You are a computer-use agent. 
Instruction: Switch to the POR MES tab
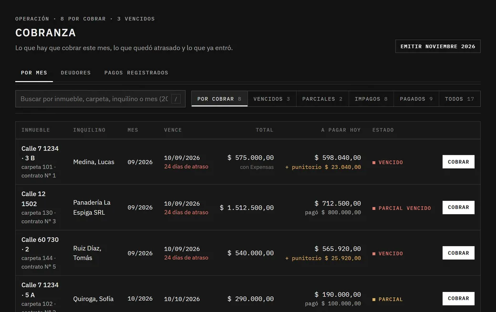tap(34, 73)
